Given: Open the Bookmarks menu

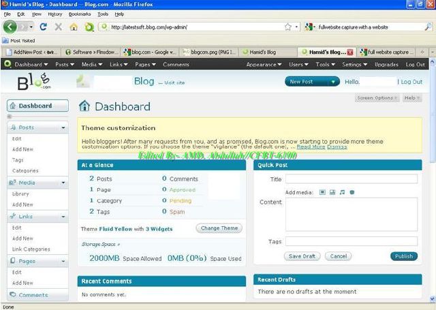Looking at the screenshot, I should point(80,14).
